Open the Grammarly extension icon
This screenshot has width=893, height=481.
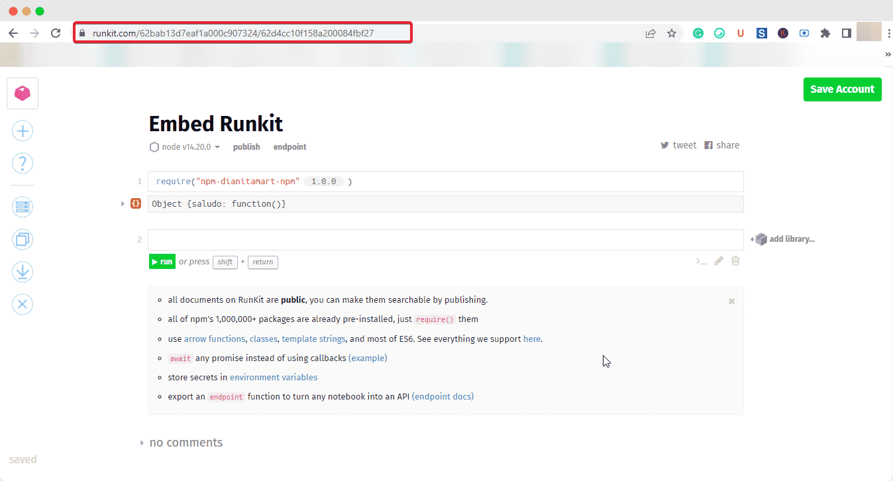698,33
